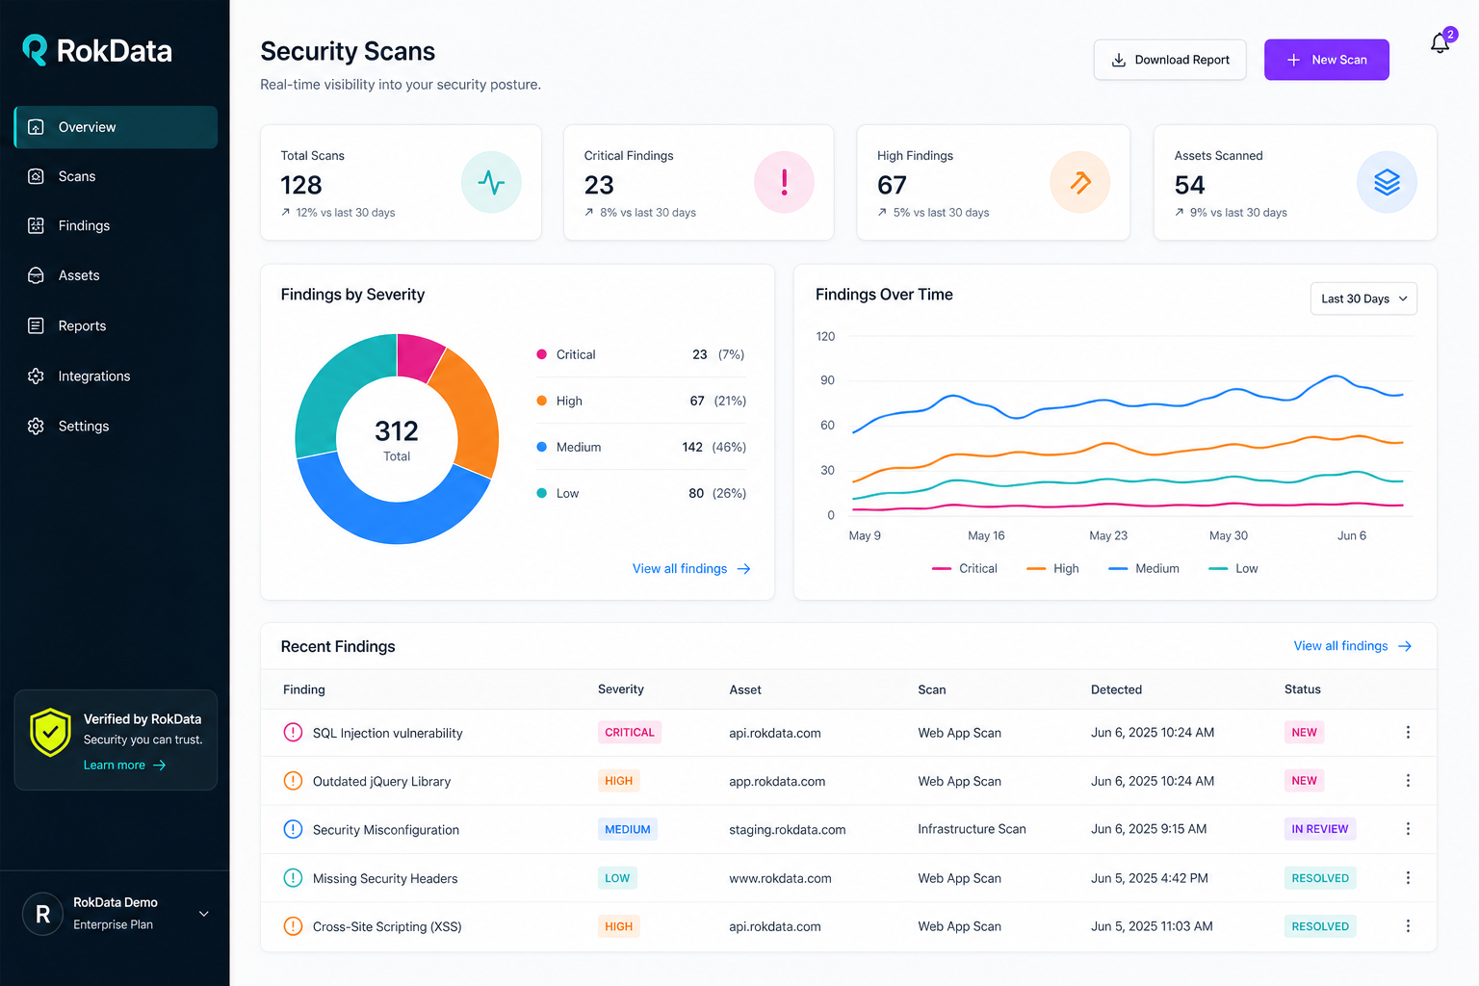Click the Total Scans pulse icon
This screenshot has height=986, width=1479.
click(491, 182)
